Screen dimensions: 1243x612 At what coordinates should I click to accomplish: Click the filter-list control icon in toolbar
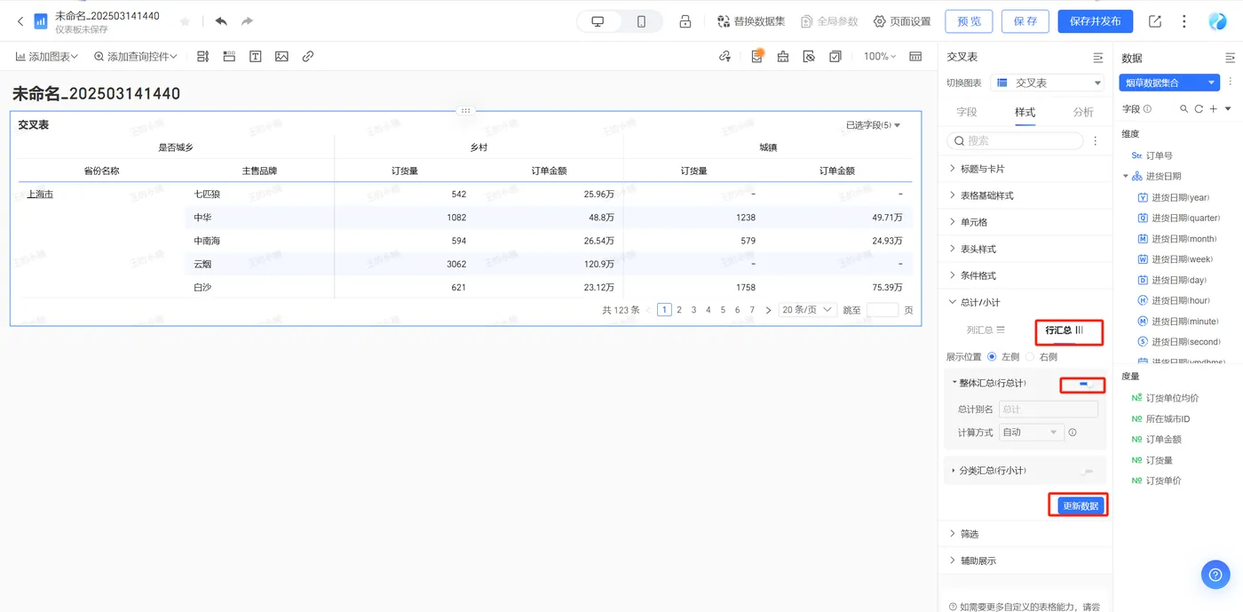pyautogui.click(x=202, y=57)
